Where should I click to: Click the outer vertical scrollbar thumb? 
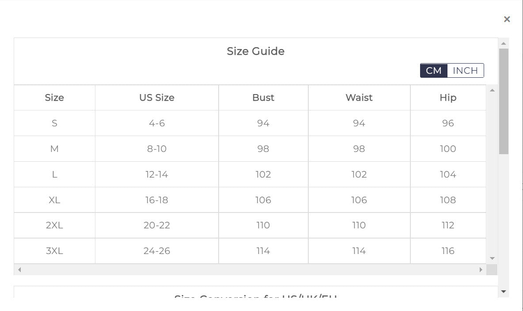coord(504,102)
